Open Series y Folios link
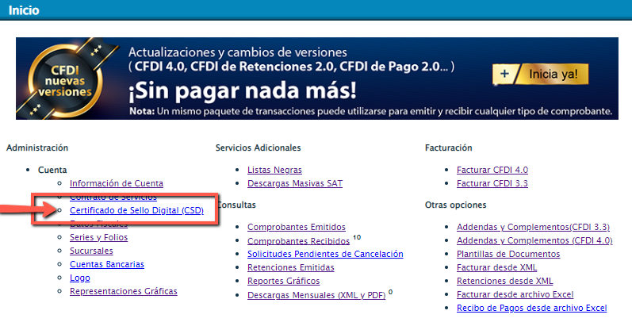This screenshot has height=326, width=632. click(99, 237)
